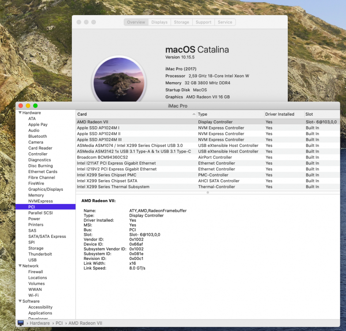The width and height of the screenshot is (346, 331).
Task: Select Apple Pay in the sidebar
Action: 38,124
